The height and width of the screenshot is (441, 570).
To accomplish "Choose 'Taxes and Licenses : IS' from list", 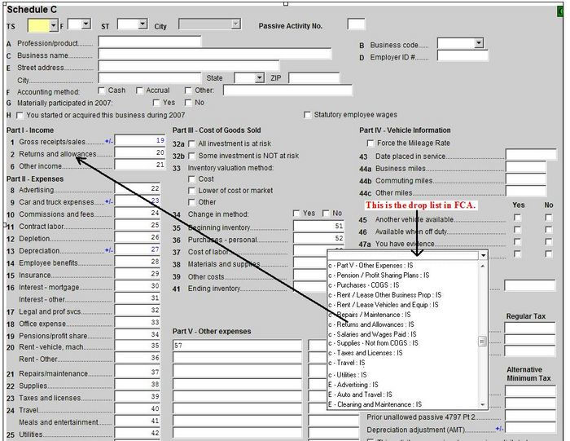I will (366, 353).
